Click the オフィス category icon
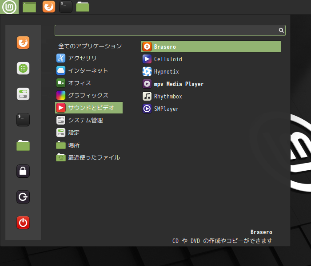311x266 pixels. (x=61, y=83)
